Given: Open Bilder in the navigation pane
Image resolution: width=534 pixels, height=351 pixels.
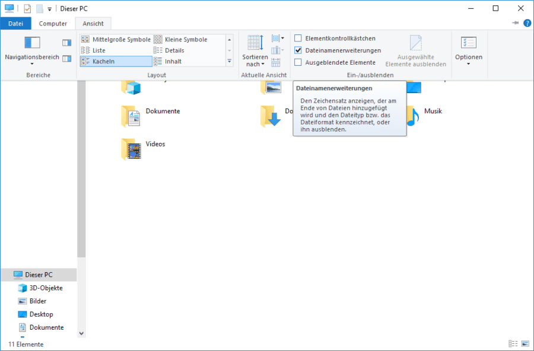Looking at the screenshot, I should pyautogui.click(x=32, y=301).
